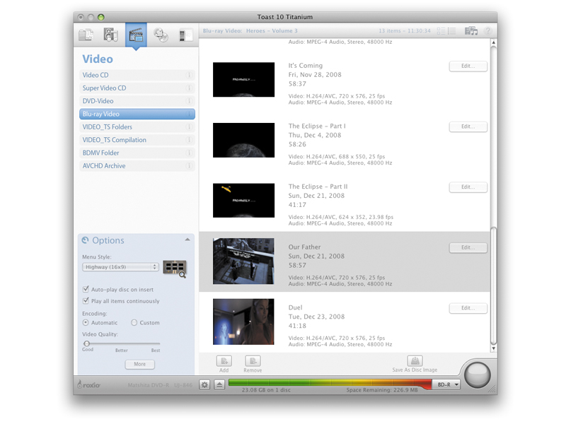Select Video CD format
This screenshot has width=566, height=424.
pyautogui.click(x=137, y=75)
